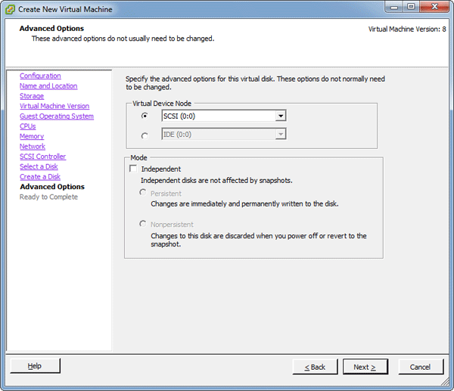The width and height of the screenshot is (454, 391).
Task: Open the SCSI (0:0) device node dropdown
Action: click(280, 116)
